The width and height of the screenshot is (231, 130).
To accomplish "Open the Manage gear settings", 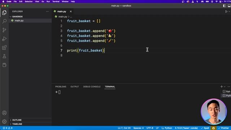I will coord(4,121).
